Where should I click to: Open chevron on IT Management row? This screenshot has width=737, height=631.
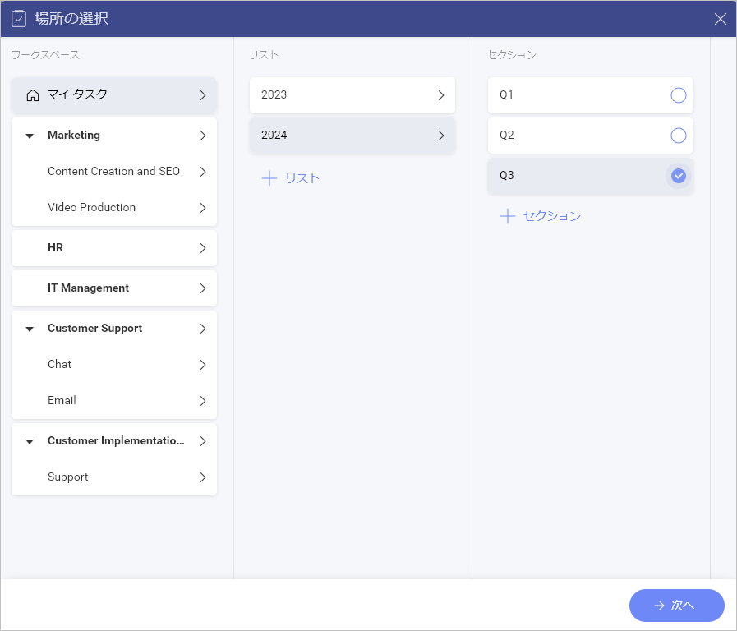pyautogui.click(x=203, y=288)
